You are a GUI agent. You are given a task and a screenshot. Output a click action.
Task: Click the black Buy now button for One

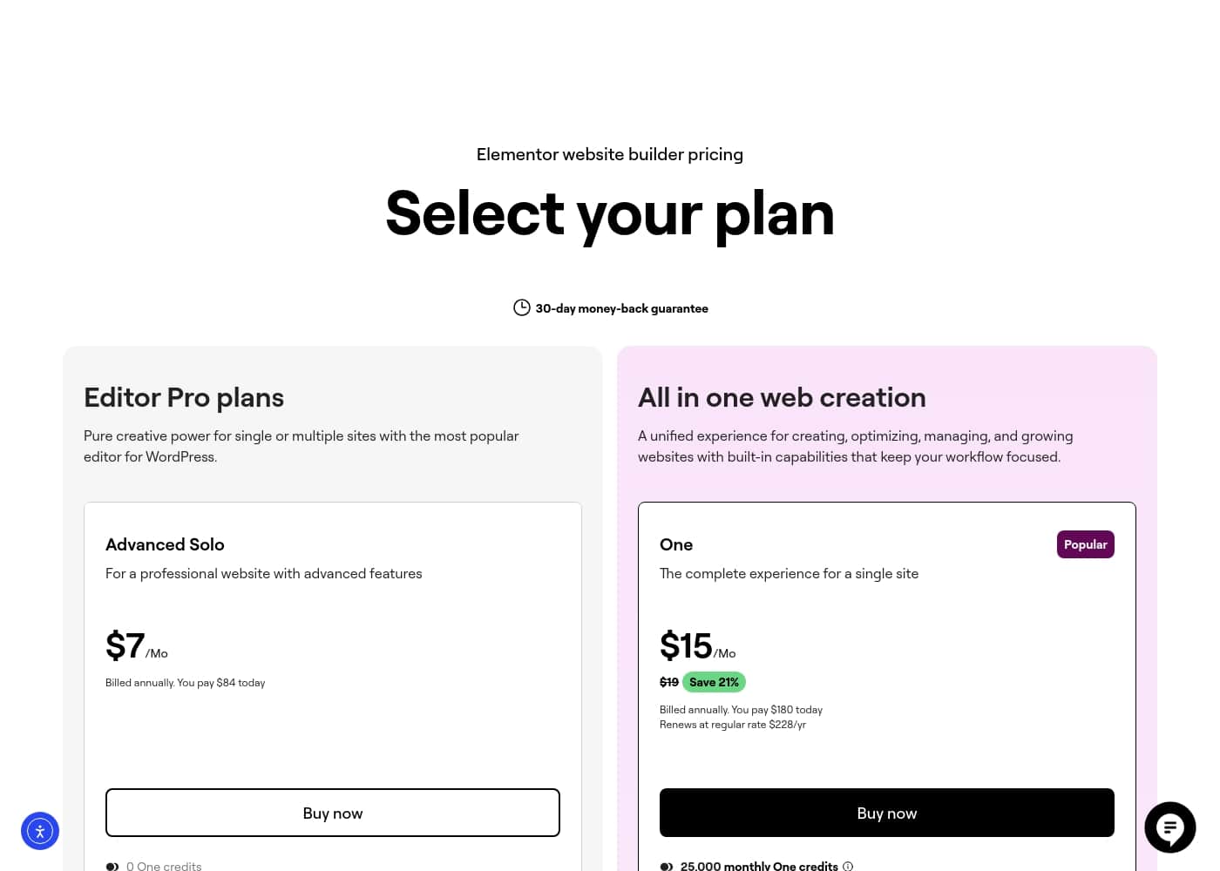point(887,813)
